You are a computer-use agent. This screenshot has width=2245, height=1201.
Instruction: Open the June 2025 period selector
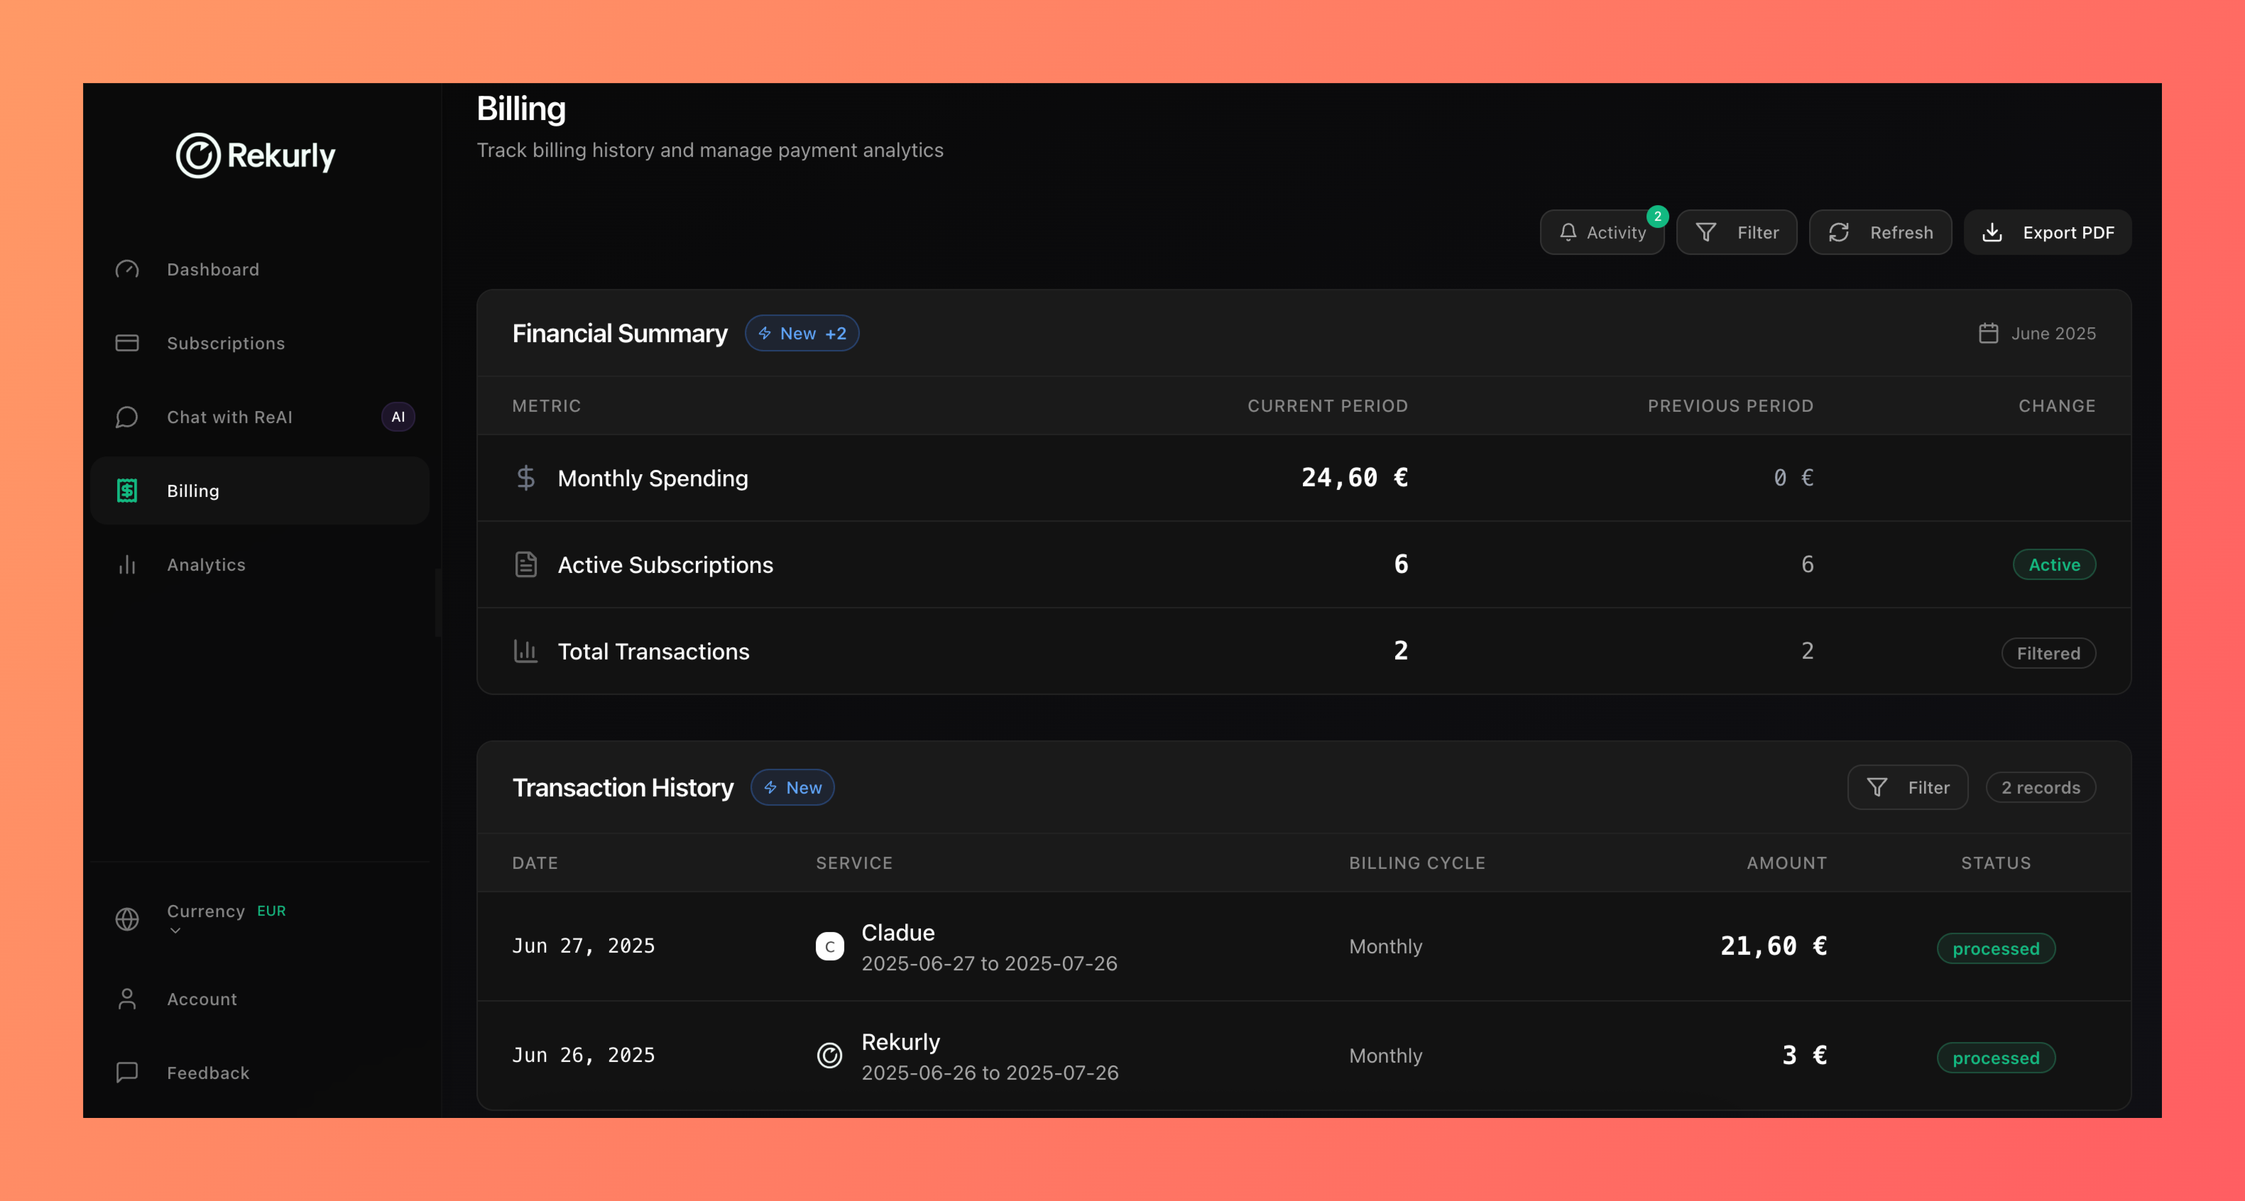pyautogui.click(x=2037, y=333)
